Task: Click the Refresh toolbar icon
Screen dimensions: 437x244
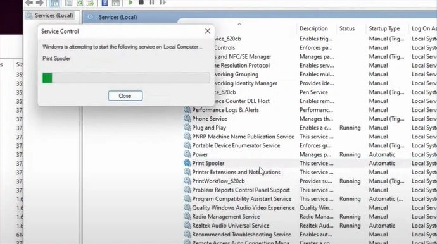Action: point(80,3)
